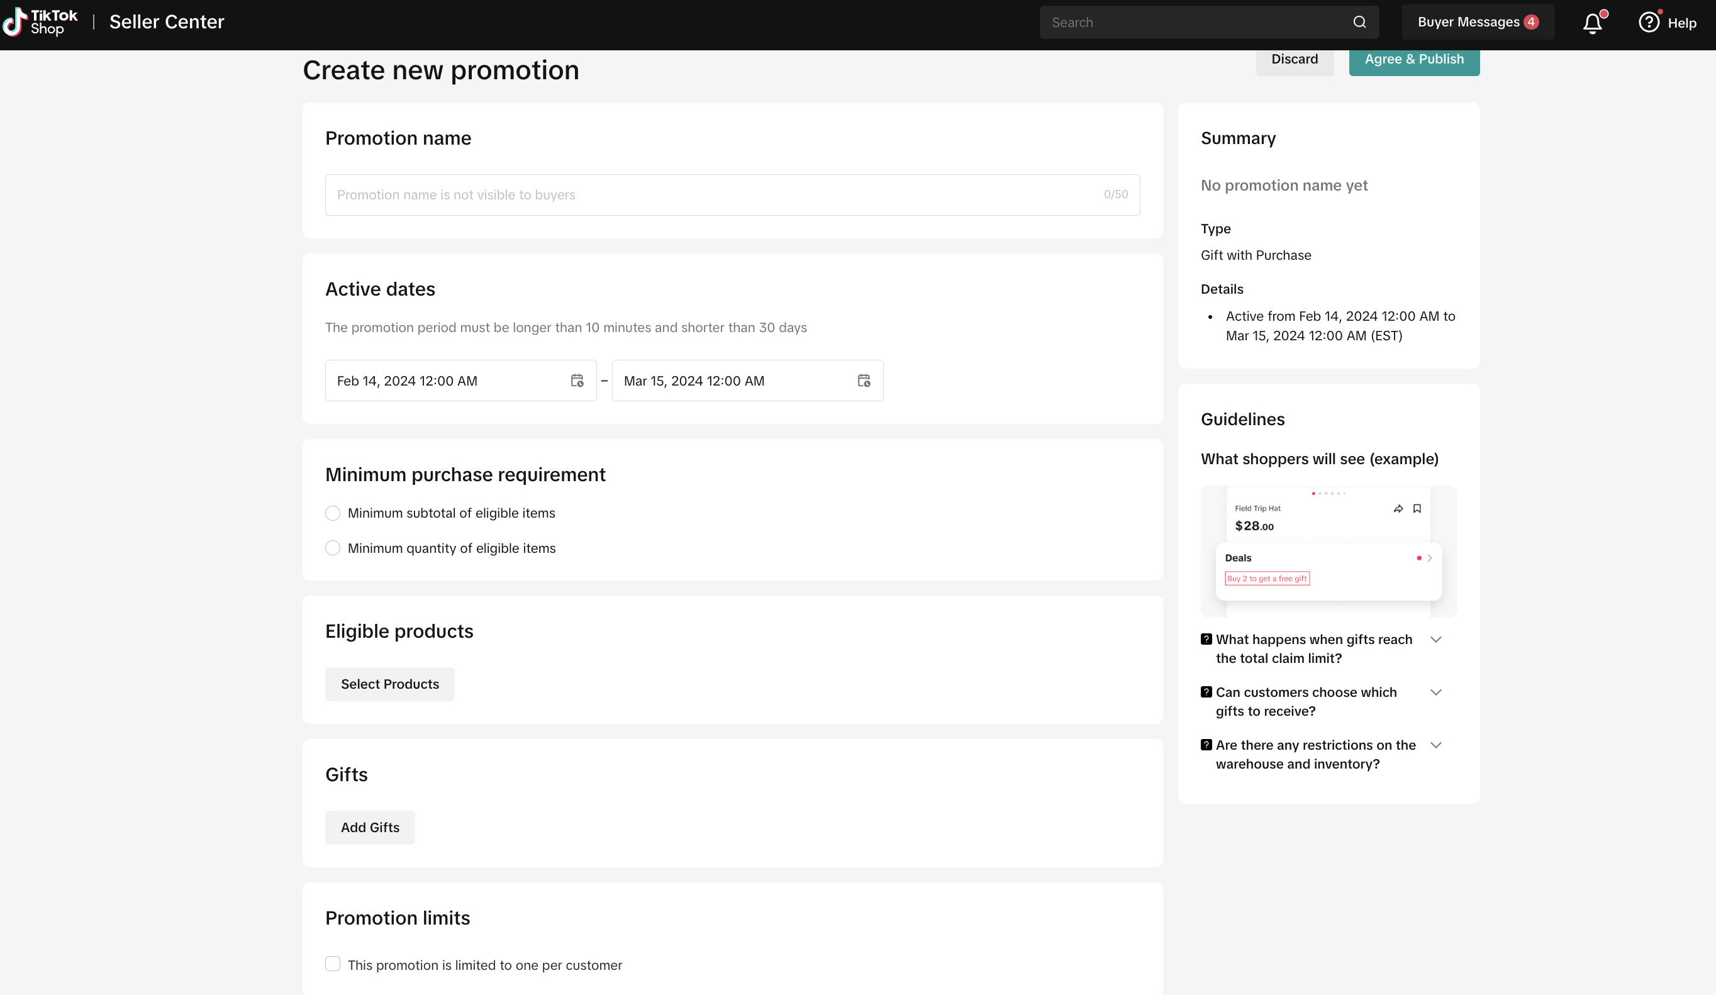Click the Select Products button
Image resolution: width=1716 pixels, height=995 pixels.
coord(389,684)
